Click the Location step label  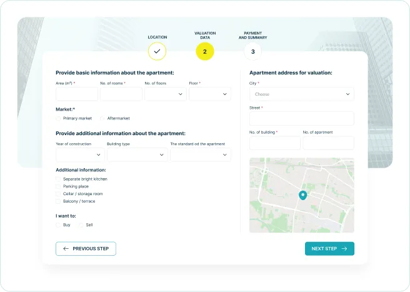[x=157, y=37]
